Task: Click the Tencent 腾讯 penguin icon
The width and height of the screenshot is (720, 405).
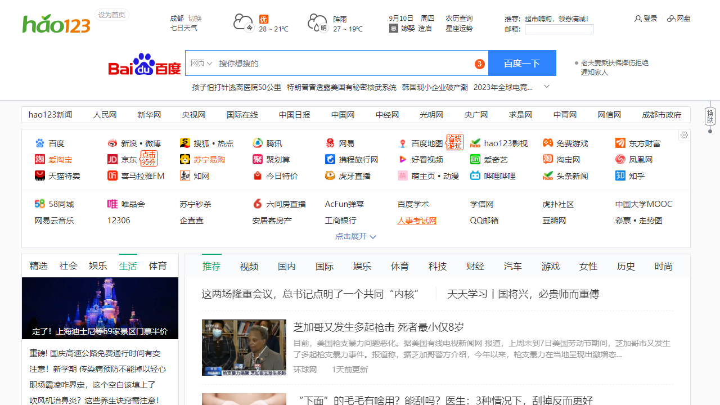Action: pos(257,143)
